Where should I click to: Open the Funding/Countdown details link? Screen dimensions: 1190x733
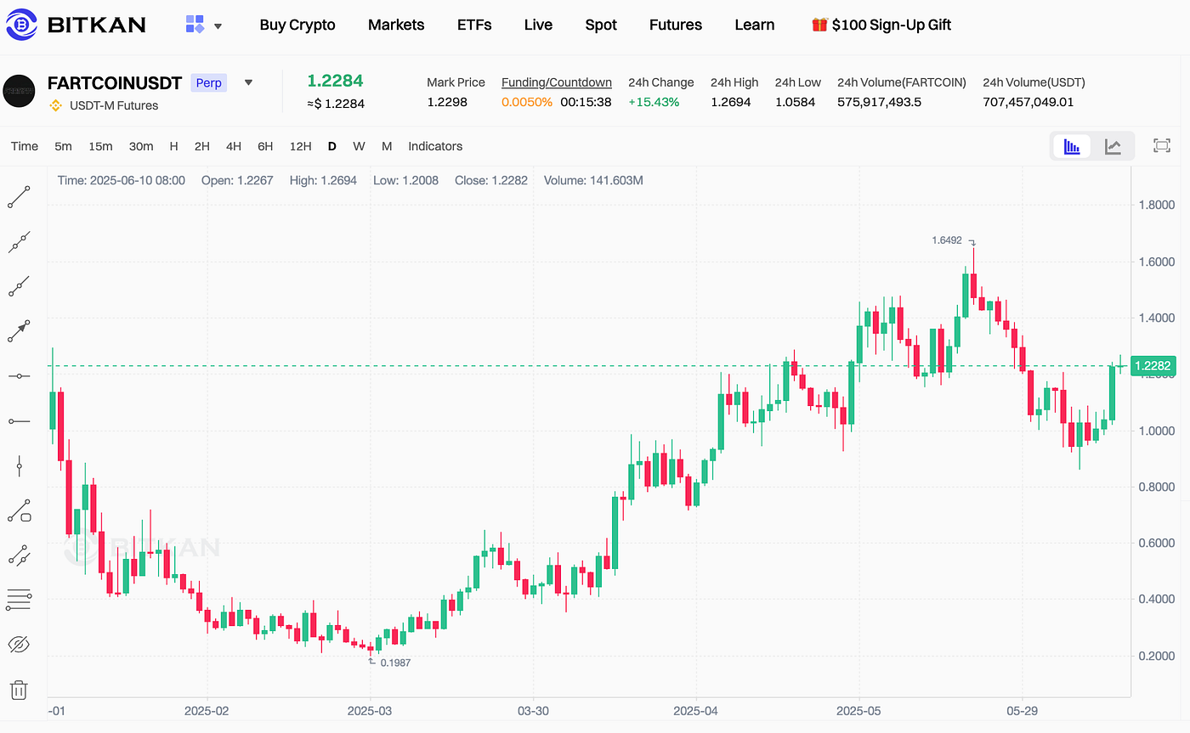point(557,82)
